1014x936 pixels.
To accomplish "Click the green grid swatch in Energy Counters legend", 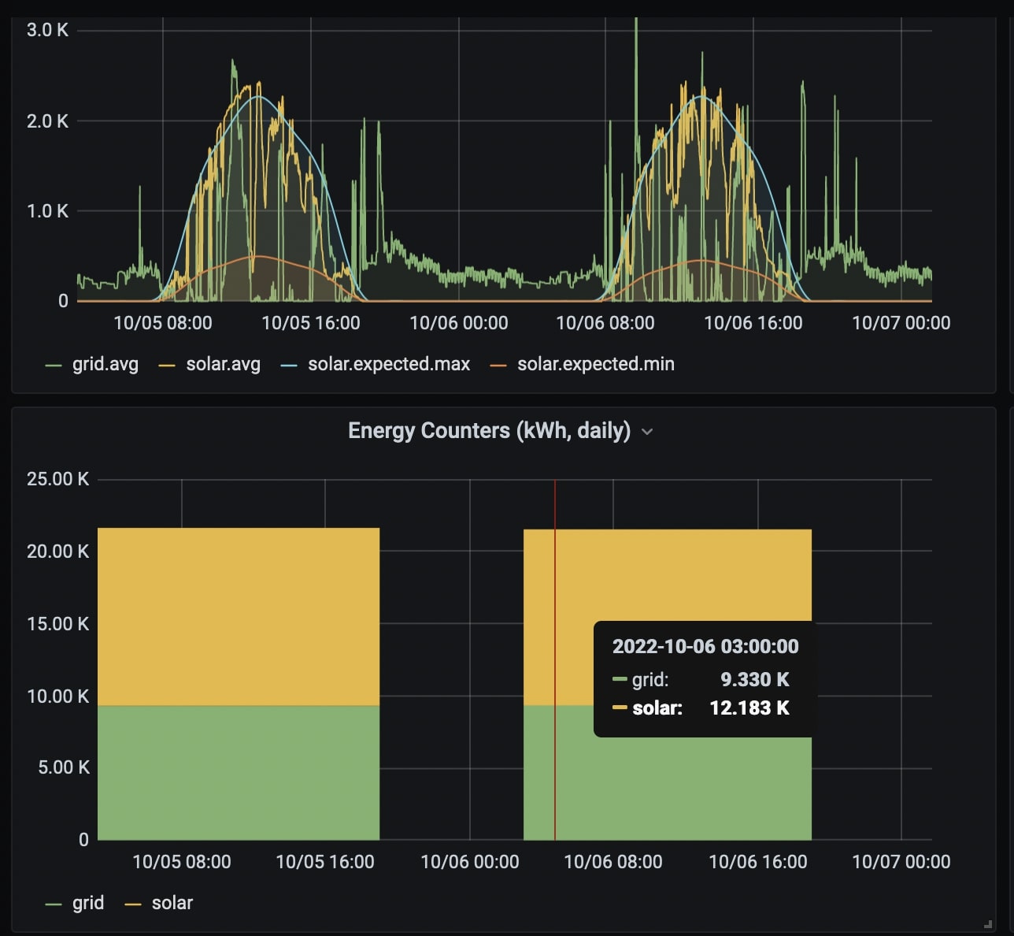I will (54, 904).
